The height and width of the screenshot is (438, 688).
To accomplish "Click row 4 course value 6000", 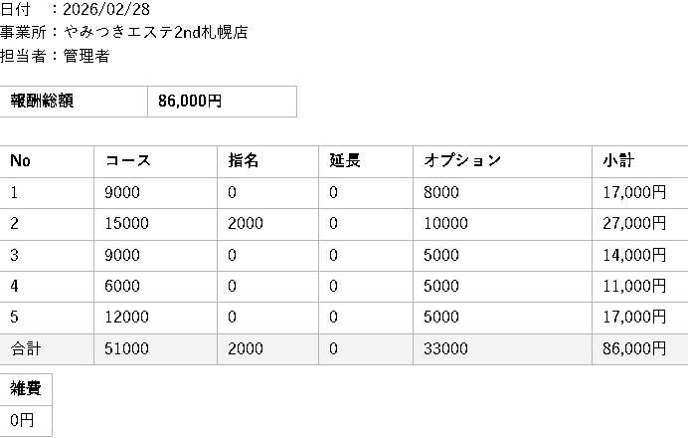I will [122, 287].
